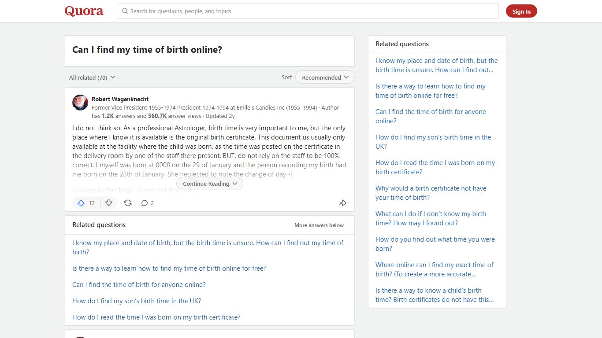The height and width of the screenshot is (338, 602).
Task: Click the upvote count 12
Action: coord(92,203)
